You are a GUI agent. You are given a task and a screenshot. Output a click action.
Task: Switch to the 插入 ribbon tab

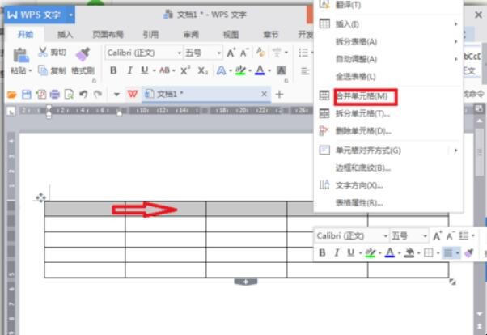65,35
